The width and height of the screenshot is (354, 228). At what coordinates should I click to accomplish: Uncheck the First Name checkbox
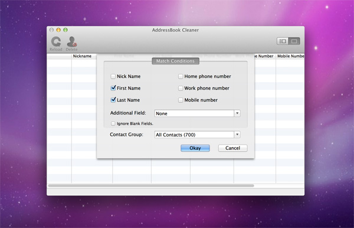pyautogui.click(x=113, y=88)
